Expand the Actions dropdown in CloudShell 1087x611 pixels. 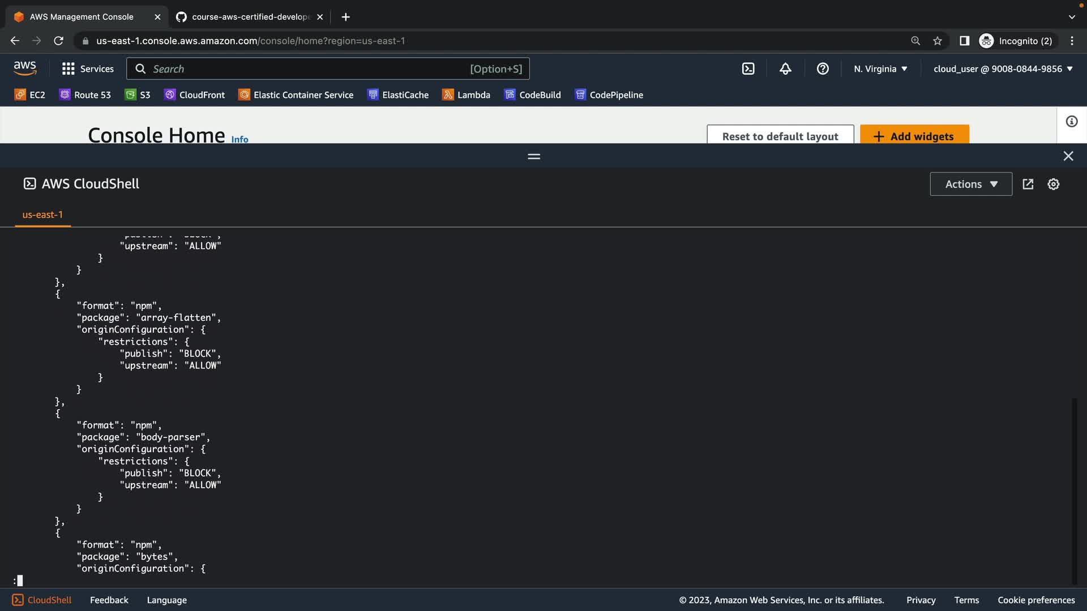pos(971,184)
